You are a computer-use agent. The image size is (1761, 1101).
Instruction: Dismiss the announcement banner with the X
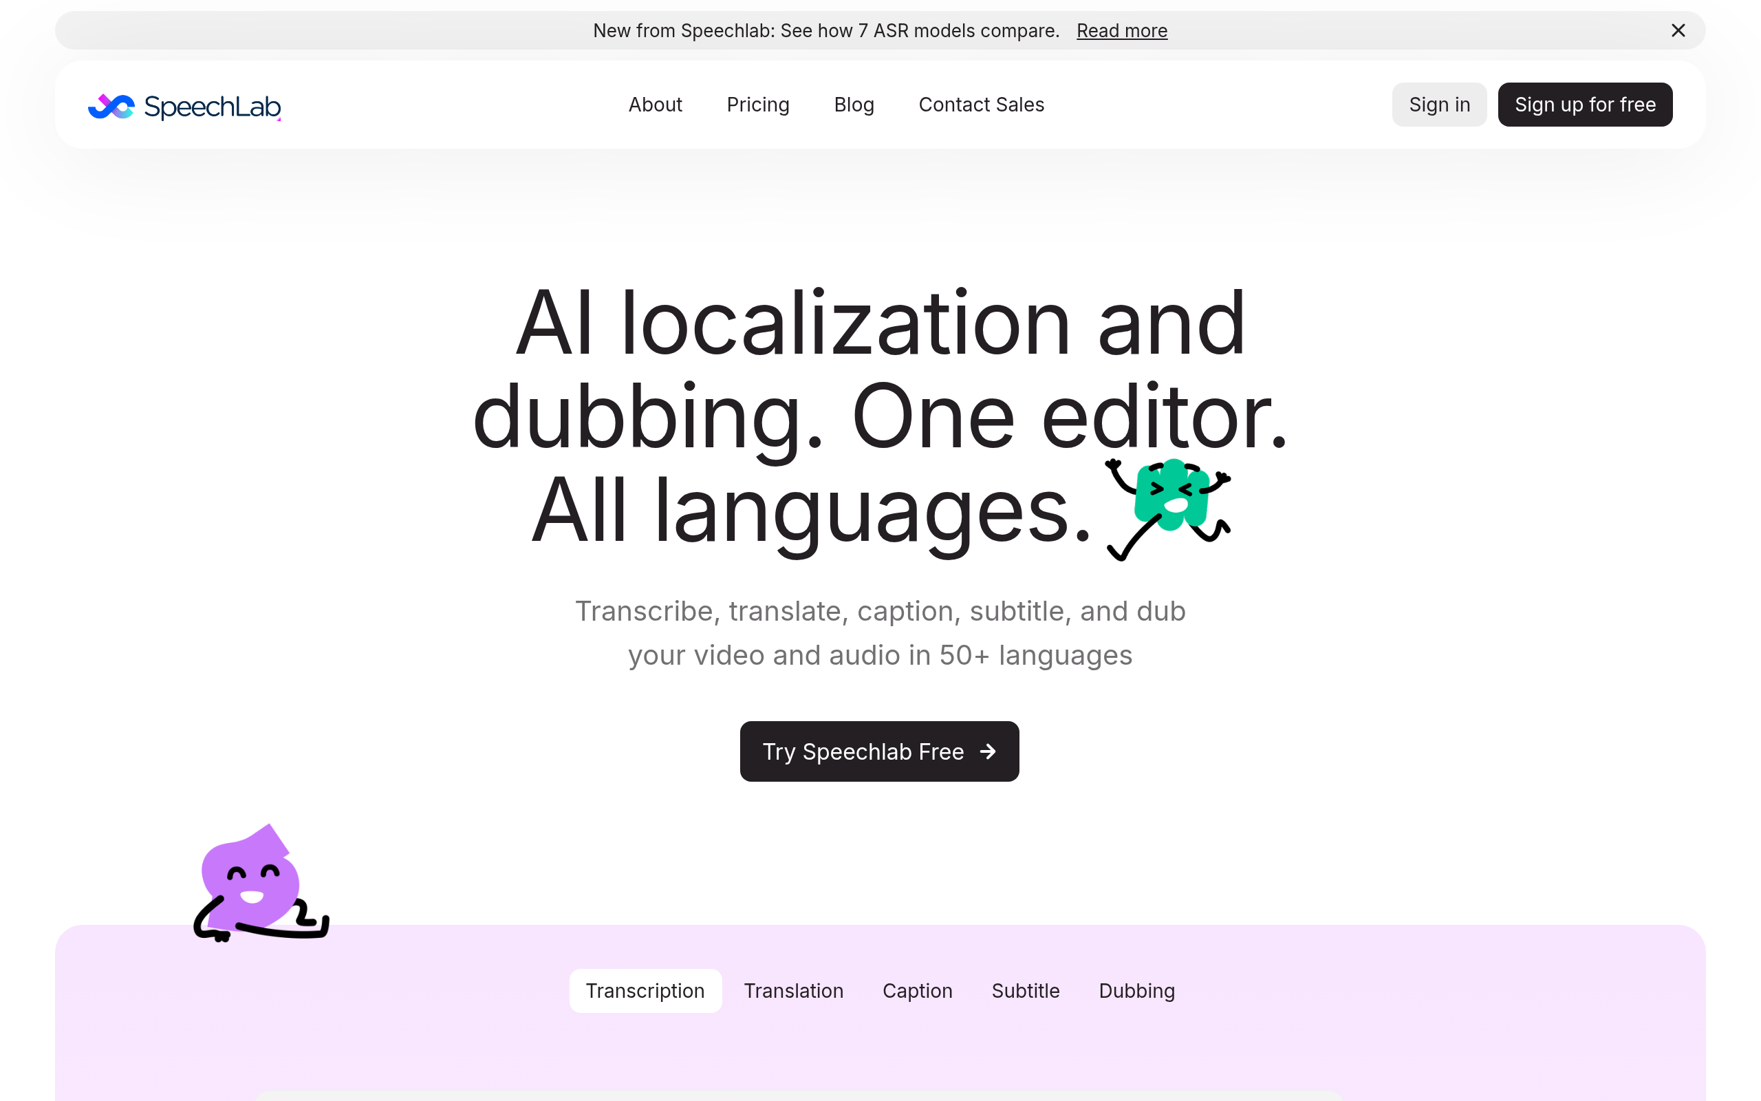1678,30
